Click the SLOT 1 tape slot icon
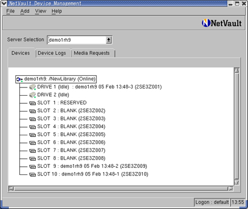248x209 pixels. [x=33, y=103]
